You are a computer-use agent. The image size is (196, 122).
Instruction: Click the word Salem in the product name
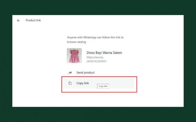click(x=117, y=53)
